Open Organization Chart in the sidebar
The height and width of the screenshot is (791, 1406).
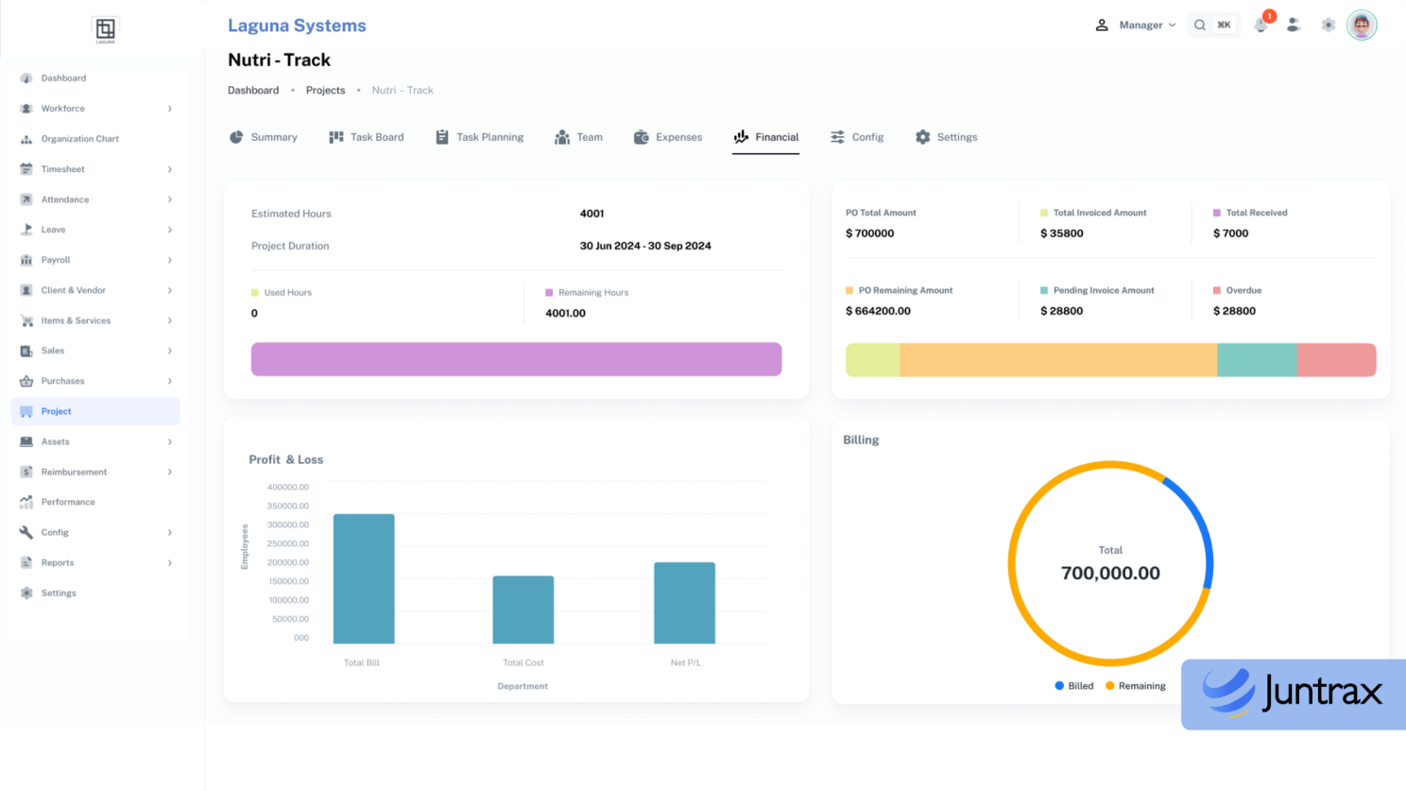[x=79, y=139]
